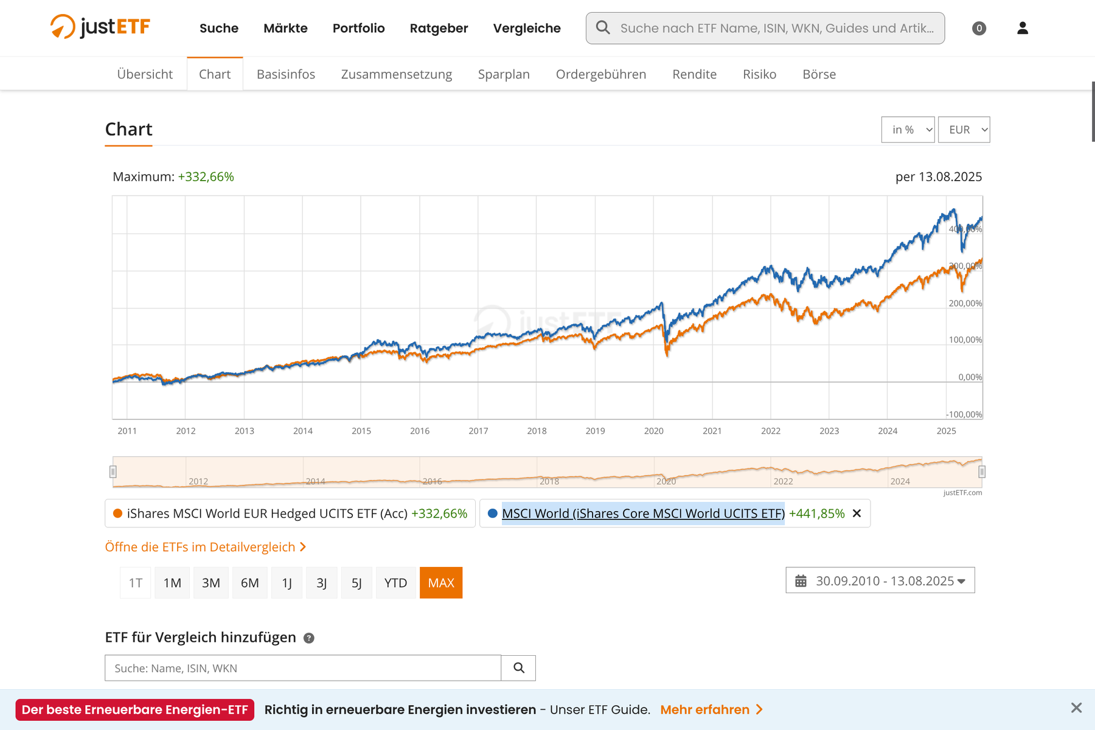Open the EUR currency dropdown

(x=964, y=130)
